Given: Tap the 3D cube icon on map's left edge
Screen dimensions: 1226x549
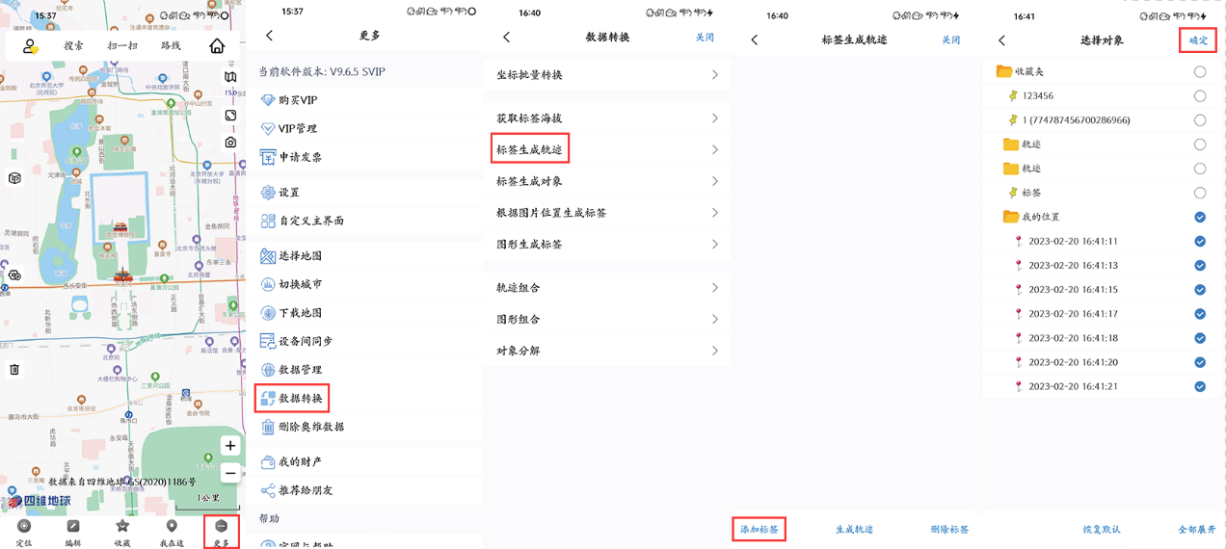Looking at the screenshot, I should pyautogui.click(x=14, y=178).
